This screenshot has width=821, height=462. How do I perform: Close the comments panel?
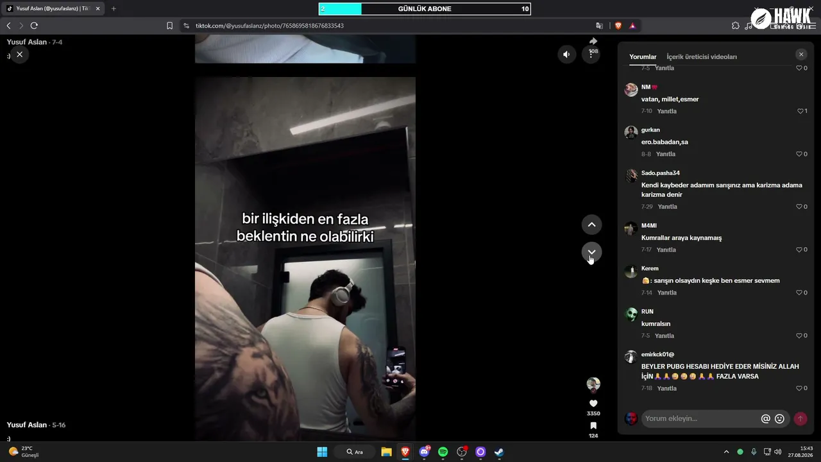click(801, 55)
